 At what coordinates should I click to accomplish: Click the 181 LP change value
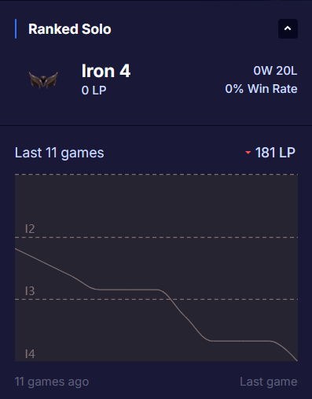[275, 153]
